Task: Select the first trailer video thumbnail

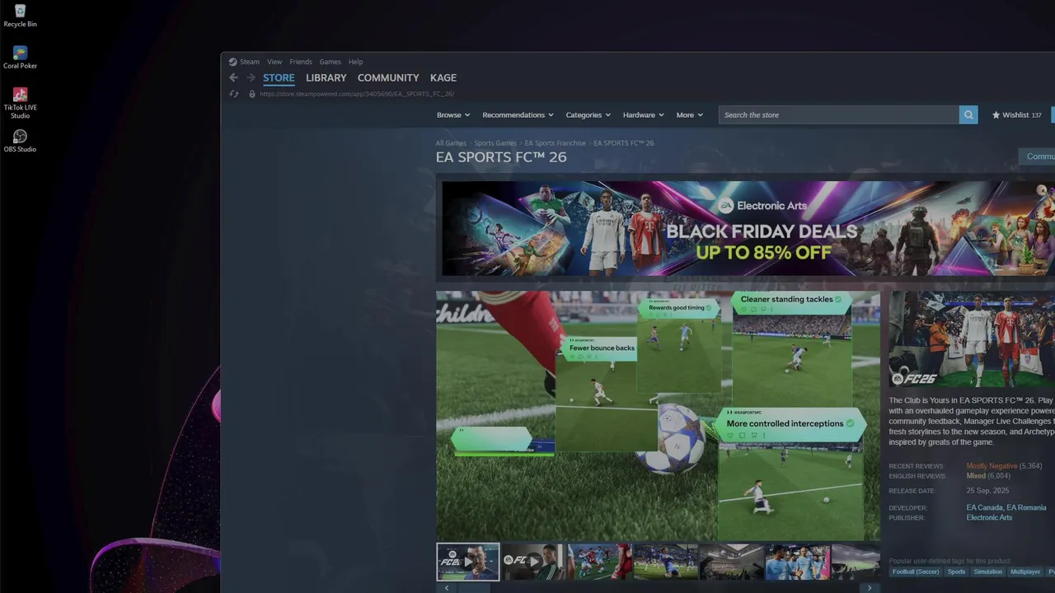Action: click(468, 562)
